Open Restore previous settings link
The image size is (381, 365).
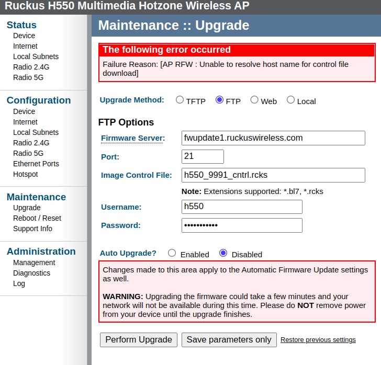318,340
